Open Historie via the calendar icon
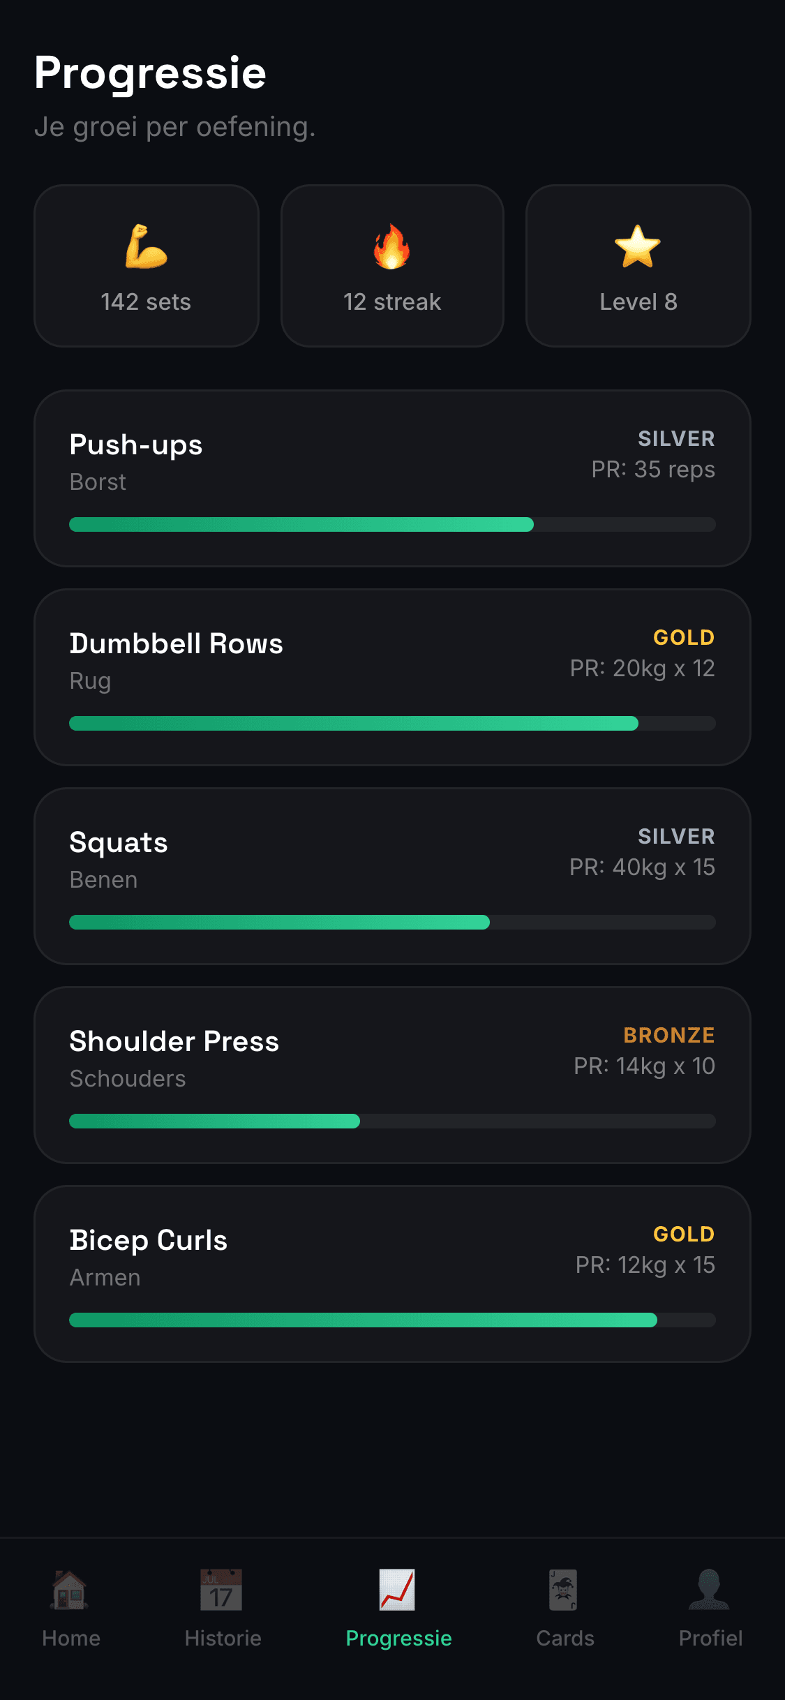The image size is (785, 1700). pyautogui.click(x=222, y=1590)
